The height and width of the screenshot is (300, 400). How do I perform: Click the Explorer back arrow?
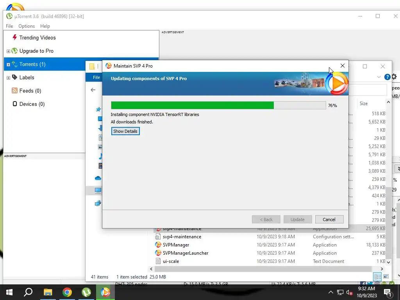pos(93,90)
